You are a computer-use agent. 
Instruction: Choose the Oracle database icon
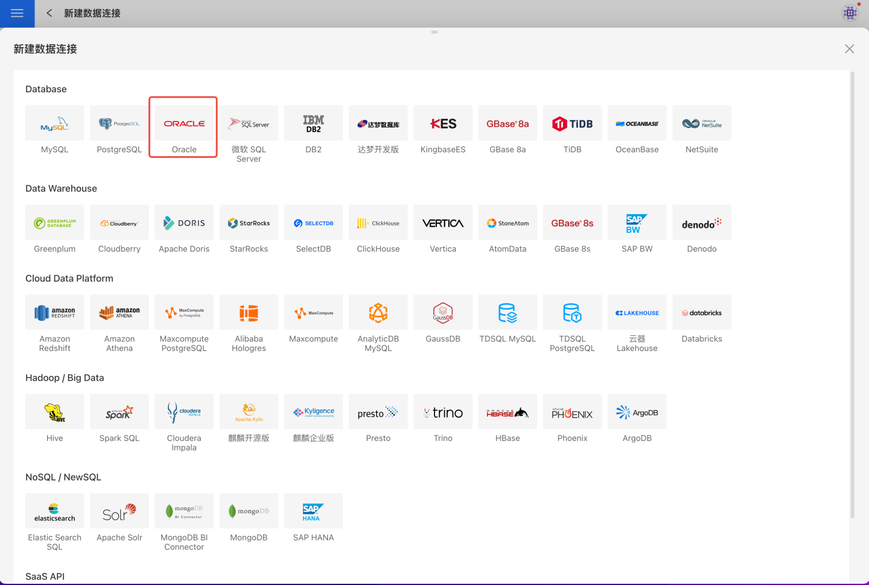184,124
